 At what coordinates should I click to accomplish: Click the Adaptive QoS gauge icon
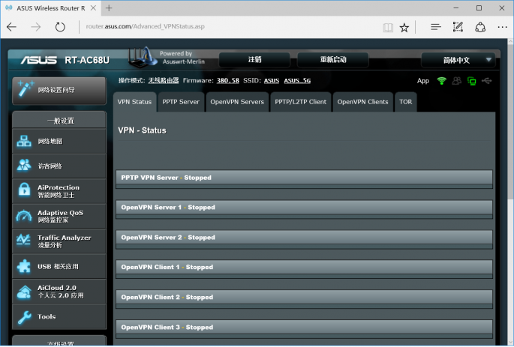(24, 216)
